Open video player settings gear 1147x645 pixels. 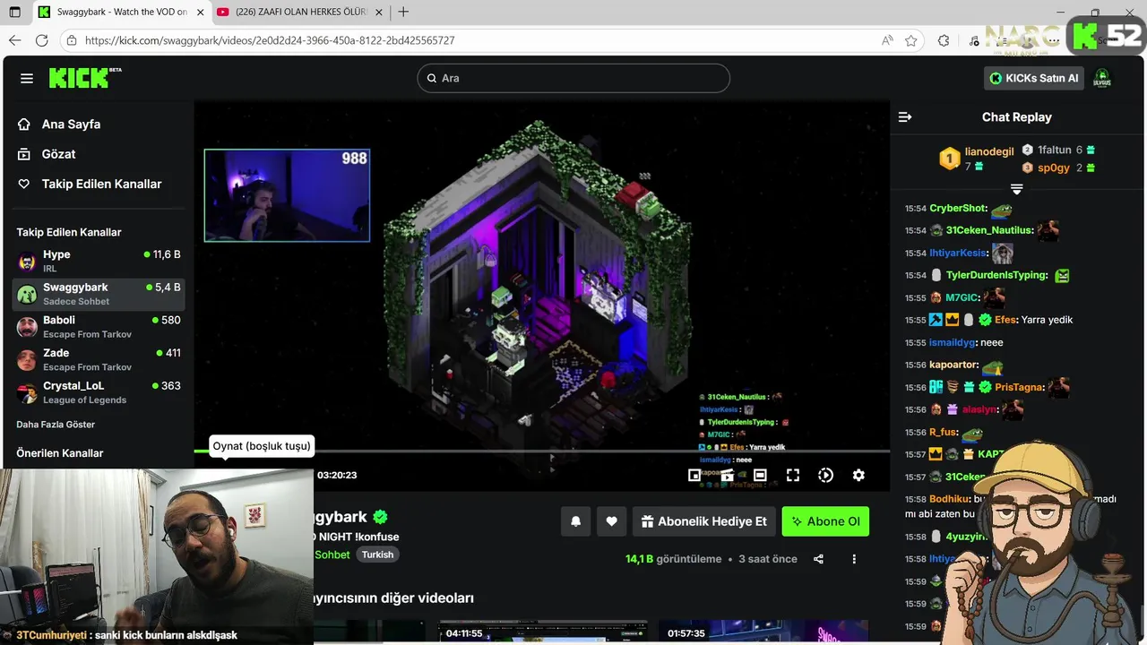click(x=858, y=475)
